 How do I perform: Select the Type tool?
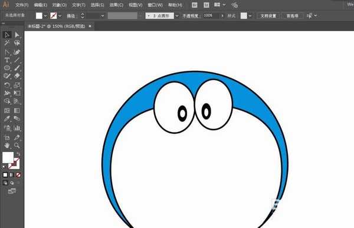(7, 60)
